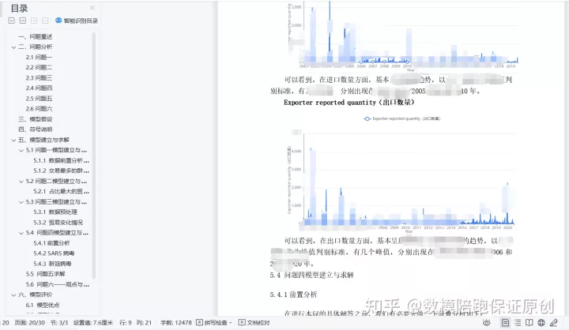
Task: Collapse the 5.2 问题二模型建立 node
Action: (21, 182)
